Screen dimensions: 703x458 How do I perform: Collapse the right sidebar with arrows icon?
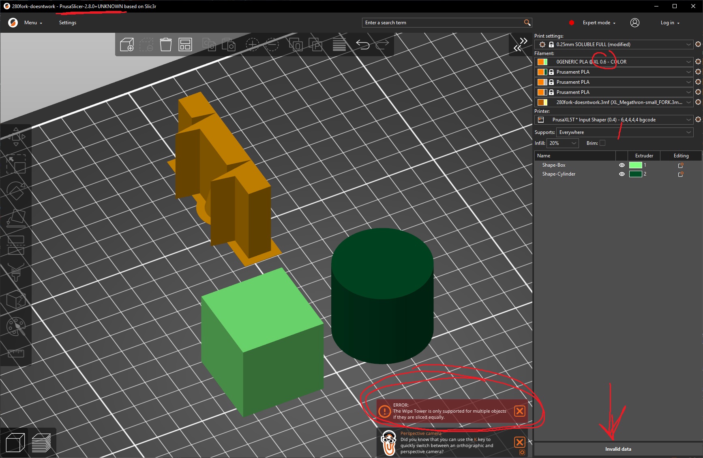coord(521,45)
